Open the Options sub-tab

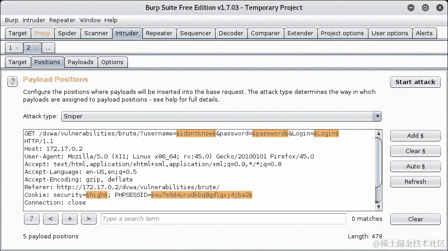(x=112, y=62)
